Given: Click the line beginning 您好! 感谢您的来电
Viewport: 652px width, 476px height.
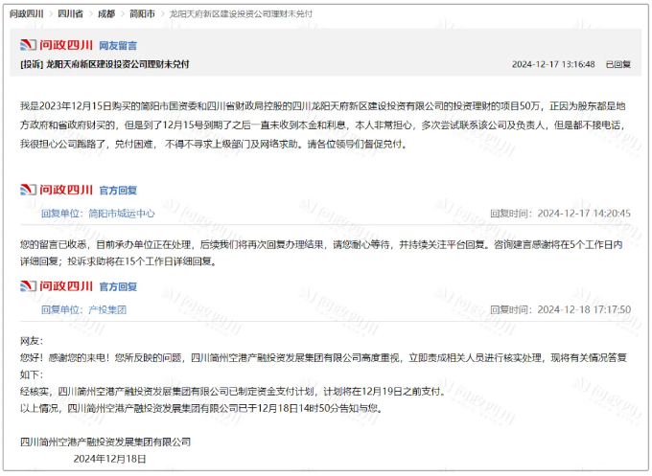Looking at the screenshot, I should point(323,366).
